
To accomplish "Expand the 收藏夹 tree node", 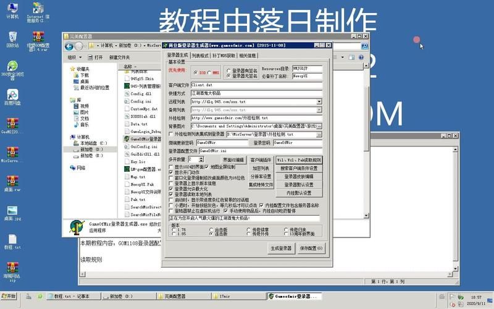I will point(80,69).
